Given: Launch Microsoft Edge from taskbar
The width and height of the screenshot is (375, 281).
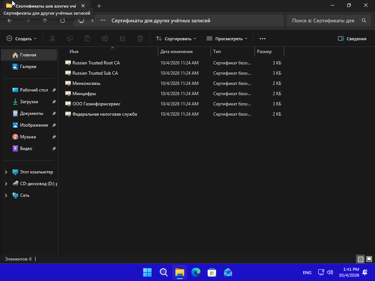Looking at the screenshot, I should [196, 272].
